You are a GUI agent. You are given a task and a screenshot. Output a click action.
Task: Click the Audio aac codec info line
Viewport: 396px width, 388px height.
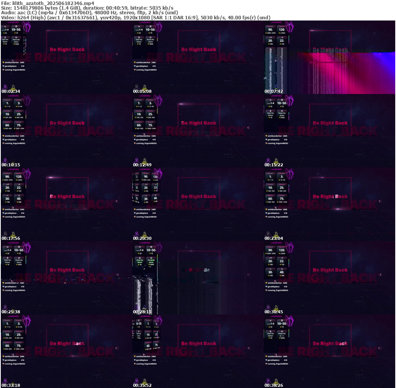coord(89,13)
